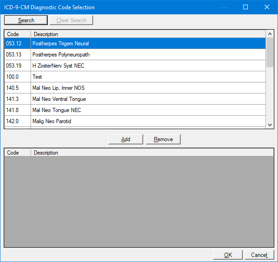Click the lower list Description header
Viewport: 278px width, 262px height.
tap(152, 152)
